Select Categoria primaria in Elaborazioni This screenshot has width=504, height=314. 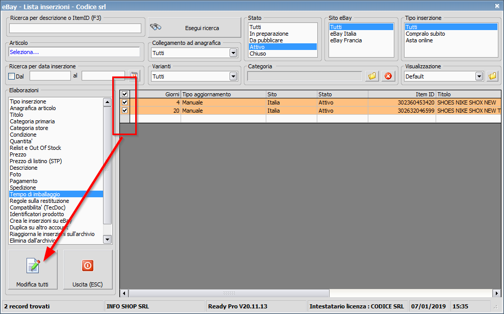point(56,121)
